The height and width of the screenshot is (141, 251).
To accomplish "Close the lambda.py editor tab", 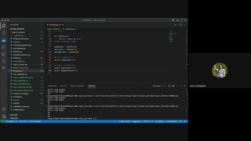I will (x=63, y=25).
